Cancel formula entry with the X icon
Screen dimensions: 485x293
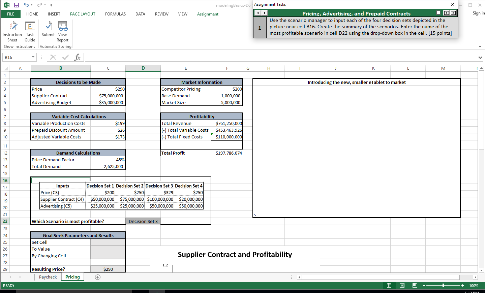tap(53, 57)
